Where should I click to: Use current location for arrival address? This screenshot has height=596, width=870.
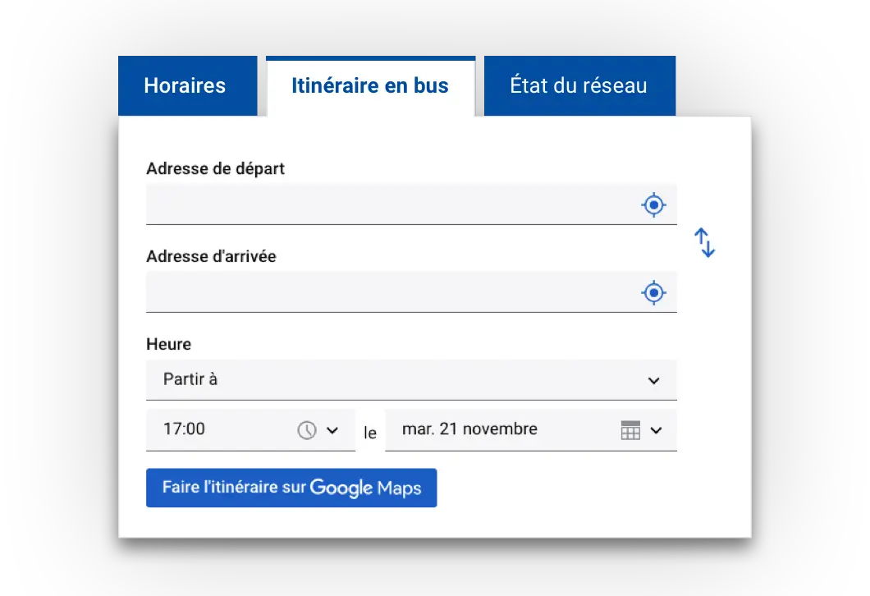653,292
